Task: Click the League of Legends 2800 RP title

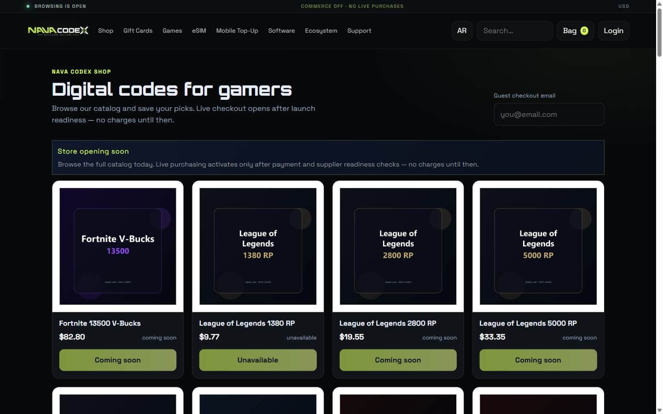Action: 388,323
